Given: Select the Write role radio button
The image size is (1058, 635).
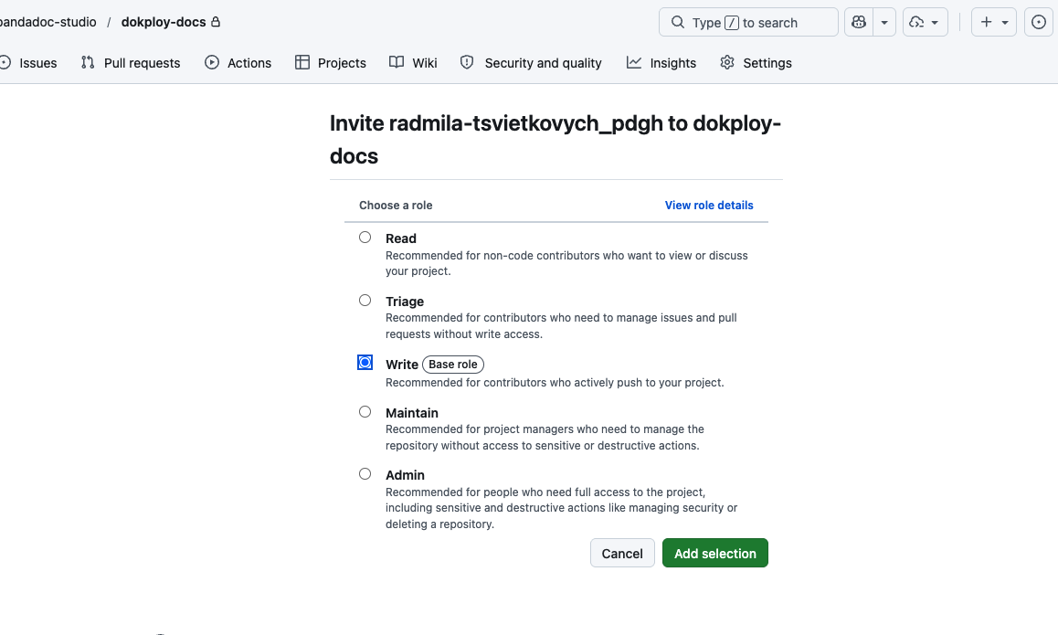Looking at the screenshot, I should tap(365, 363).
